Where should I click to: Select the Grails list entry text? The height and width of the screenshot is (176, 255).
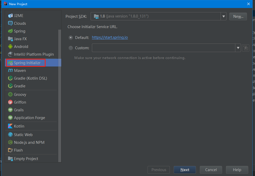(x=19, y=110)
